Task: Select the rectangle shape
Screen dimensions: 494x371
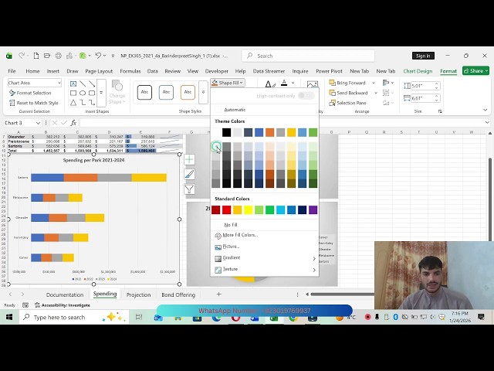Action: 73,93
